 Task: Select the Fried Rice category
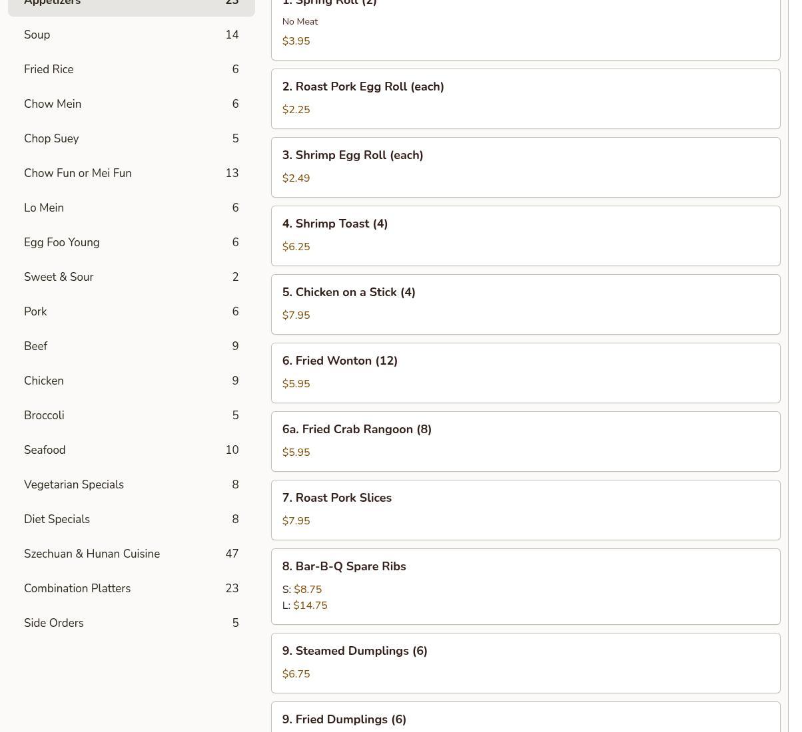[131, 69]
